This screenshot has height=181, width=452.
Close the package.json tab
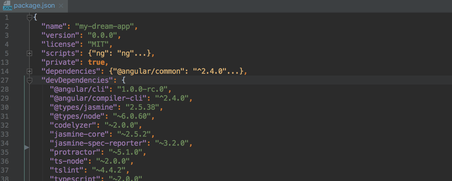(x=61, y=6)
